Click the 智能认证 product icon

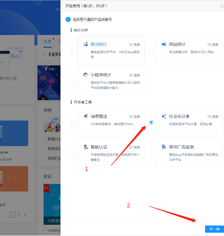pyautogui.click(x=86, y=147)
